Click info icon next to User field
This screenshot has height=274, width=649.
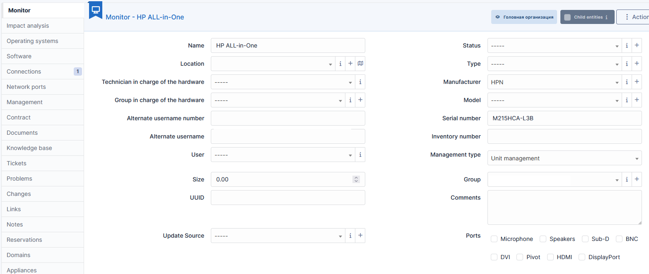360,155
